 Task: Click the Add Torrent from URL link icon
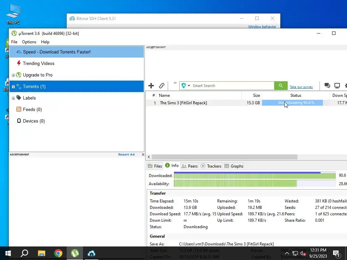pyautogui.click(x=162, y=86)
